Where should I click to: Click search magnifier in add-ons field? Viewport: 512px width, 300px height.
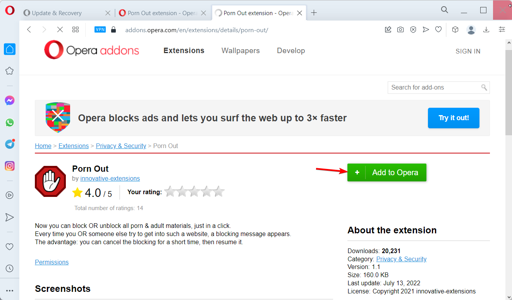[484, 88]
